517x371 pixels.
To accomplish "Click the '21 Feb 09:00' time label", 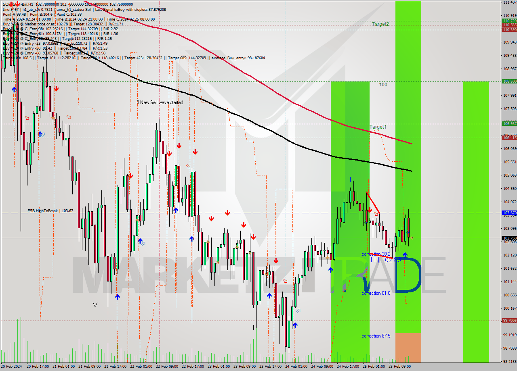I will click(89, 367).
